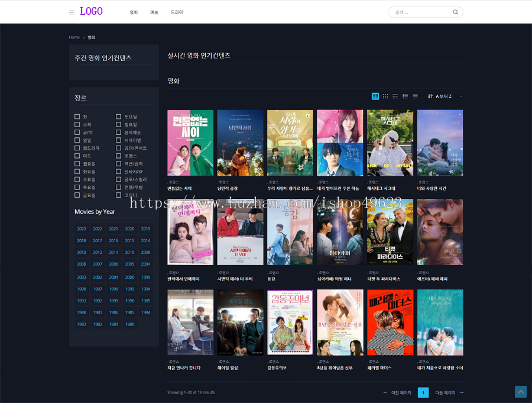Click the 이전 페이지 link
The height and width of the screenshot is (403, 532).
pos(401,392)
